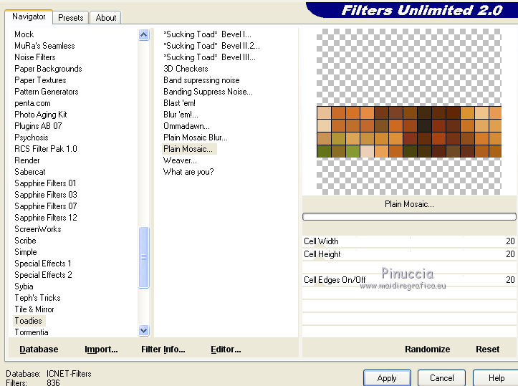
Task: Select Sapphire Filters 03 category
Action: tap(46, 195)
